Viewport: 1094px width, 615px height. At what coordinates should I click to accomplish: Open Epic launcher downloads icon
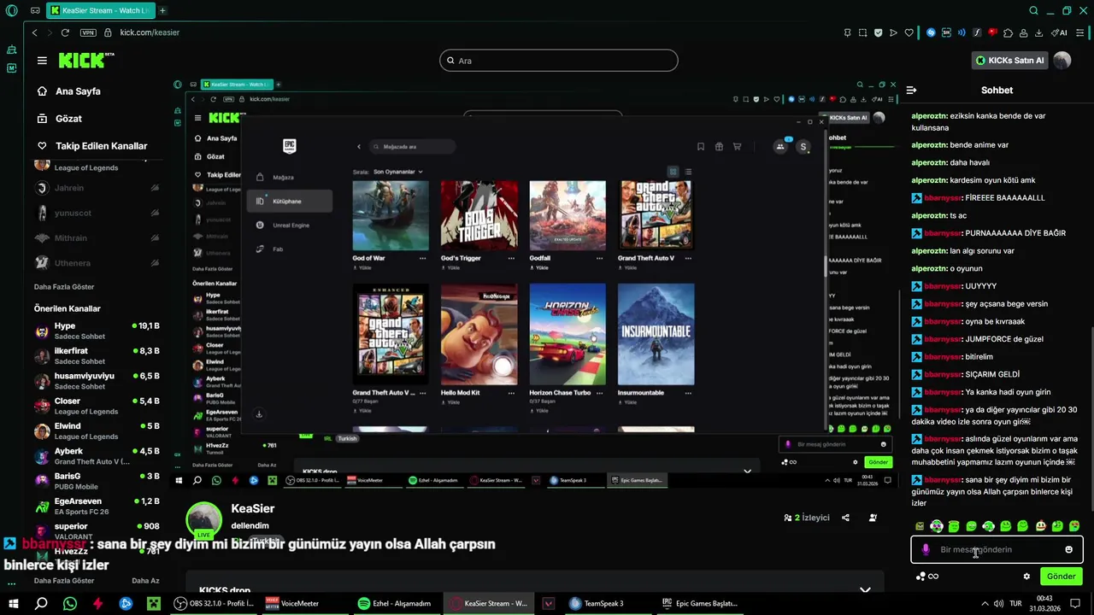click(259, 414)
